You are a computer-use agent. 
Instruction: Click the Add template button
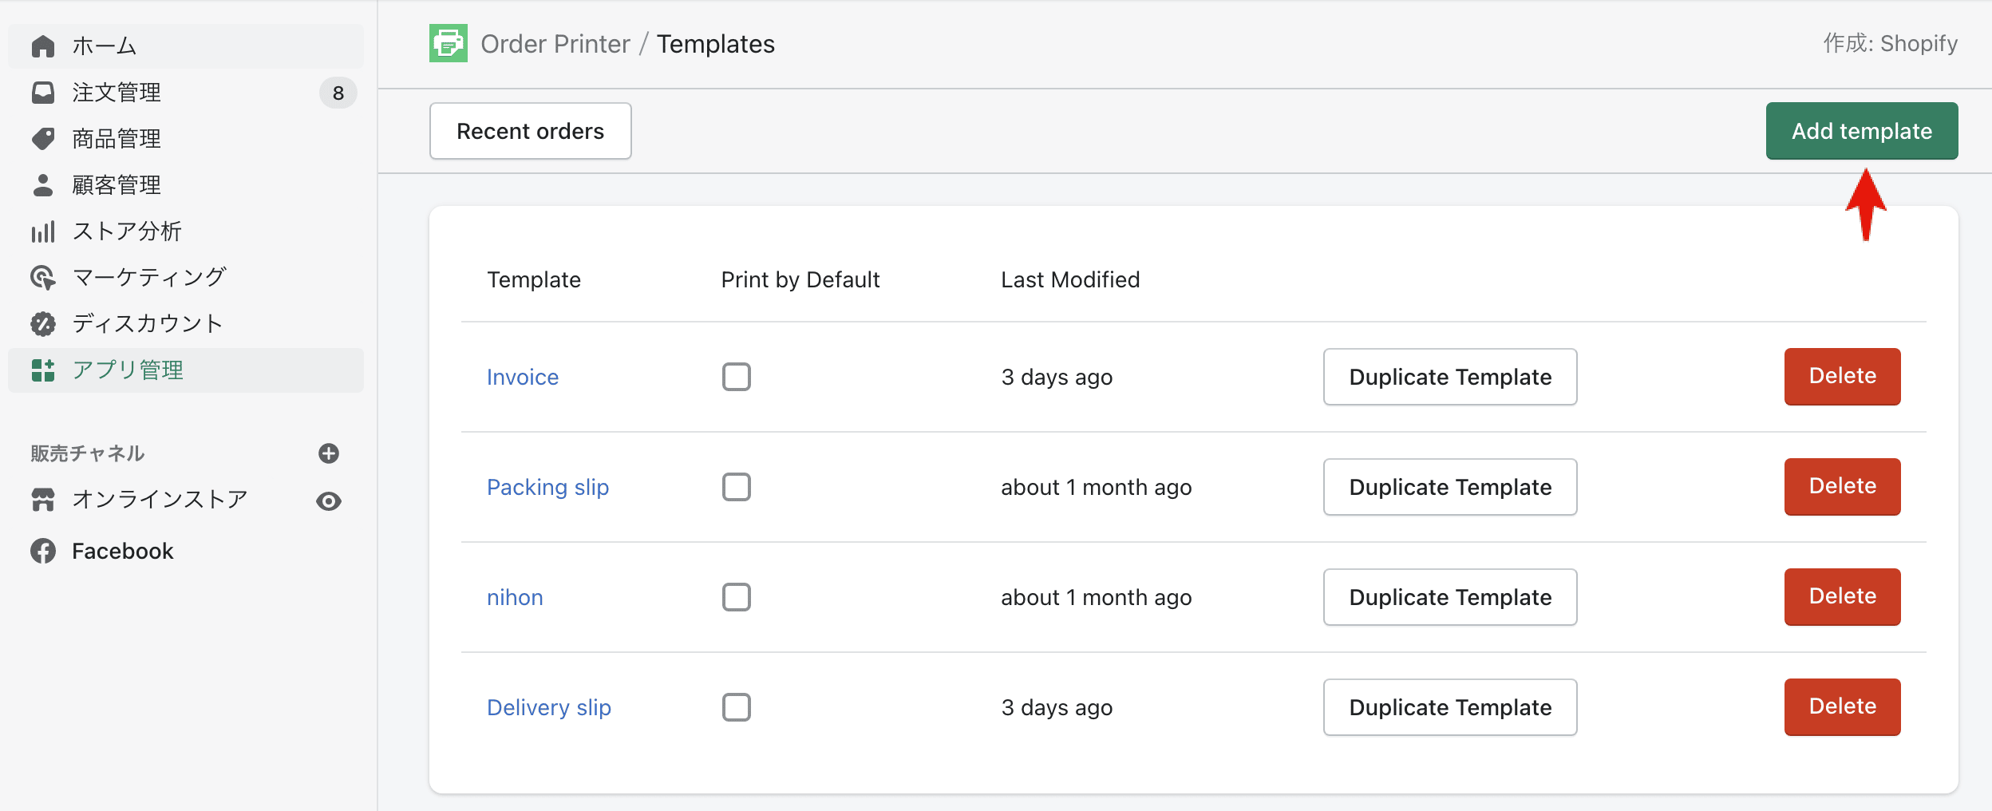tap(1862, 131)
